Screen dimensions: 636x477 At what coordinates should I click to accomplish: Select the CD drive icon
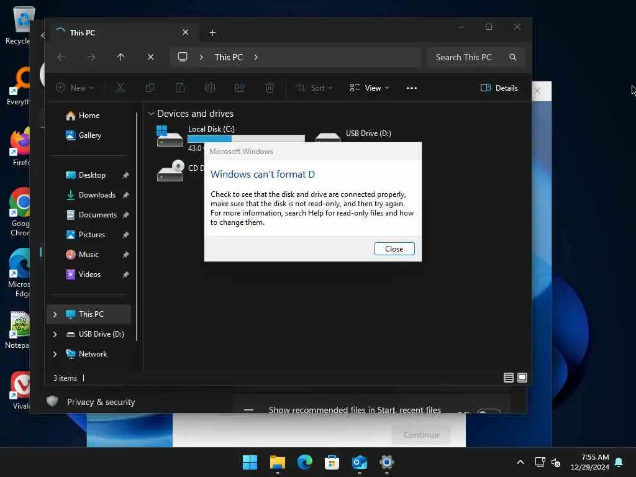[170, 171]
